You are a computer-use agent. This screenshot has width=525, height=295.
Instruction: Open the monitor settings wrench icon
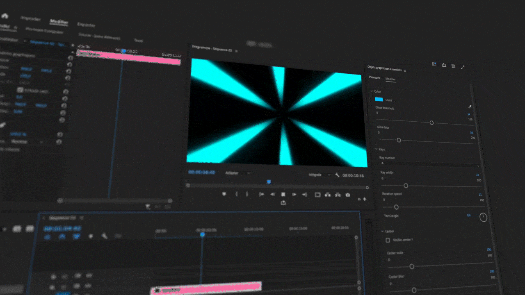tap(337, 175)
